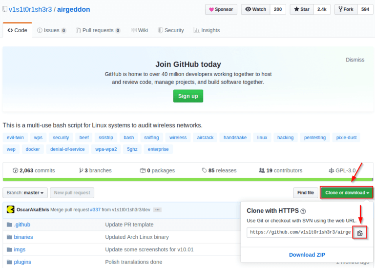Click OscarAkaElvis avatar icon
The width and height of the screenshot is (375, 268).
point(10,209)
